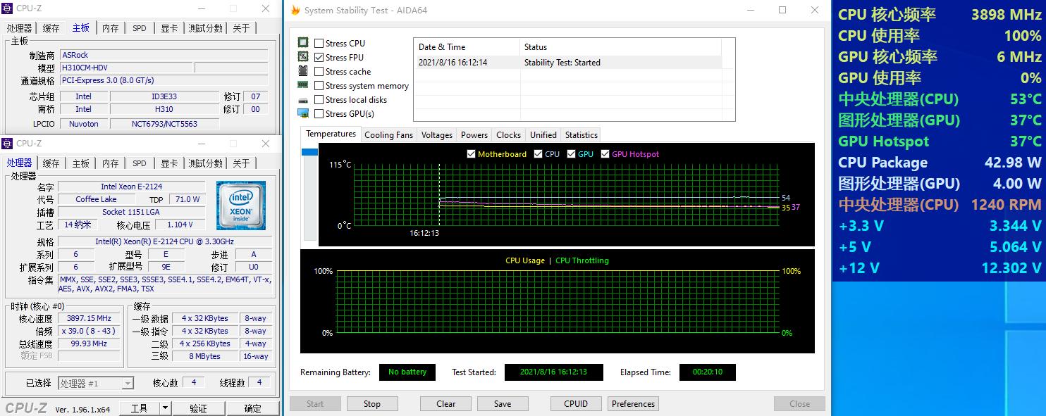Enable the Stress system memory checkbox

pos(319,86)
